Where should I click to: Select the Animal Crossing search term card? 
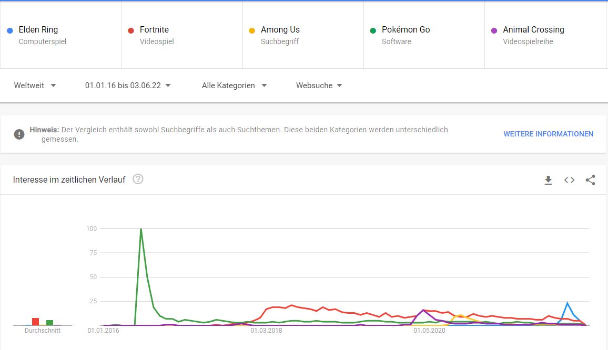pos(545,35)
